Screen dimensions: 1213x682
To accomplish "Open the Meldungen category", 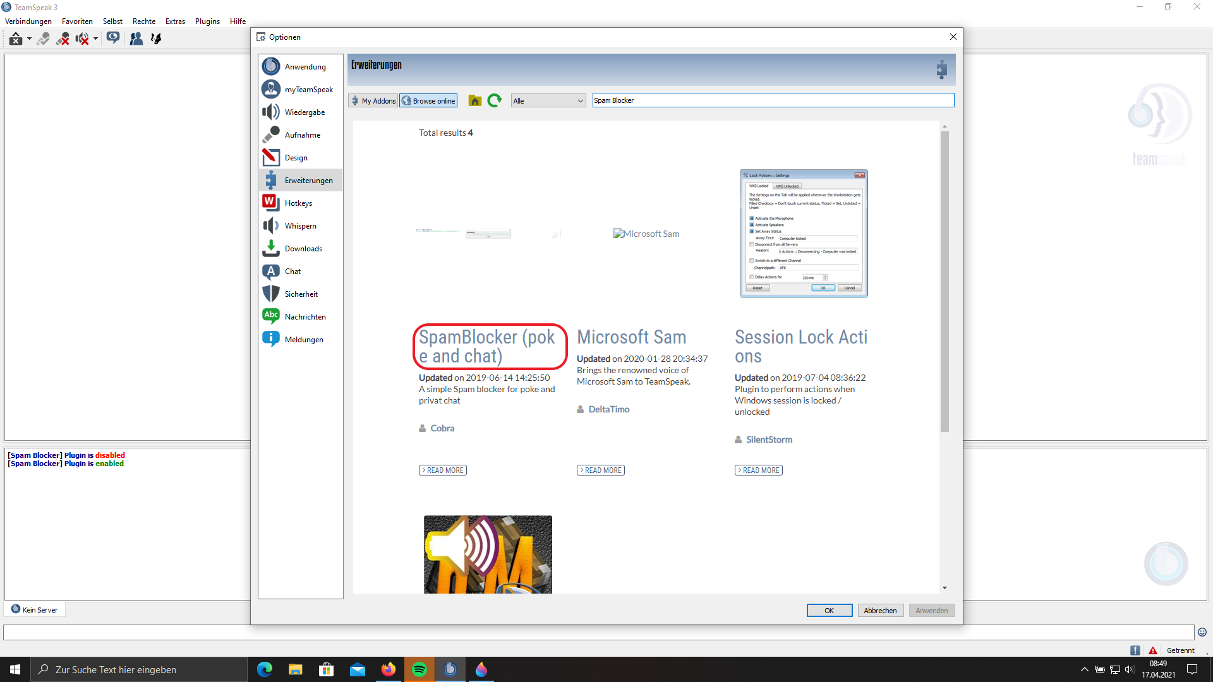I will 301,339.
